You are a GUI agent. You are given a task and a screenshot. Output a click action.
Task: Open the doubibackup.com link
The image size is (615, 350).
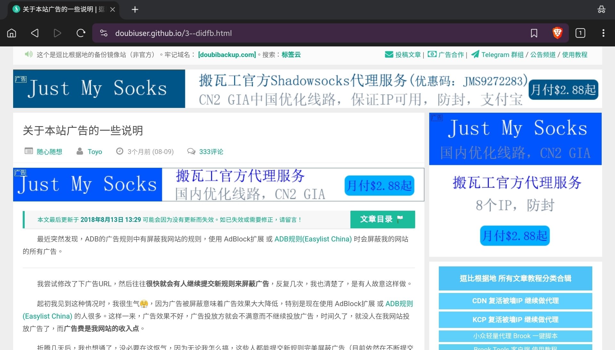click(226, 54)
